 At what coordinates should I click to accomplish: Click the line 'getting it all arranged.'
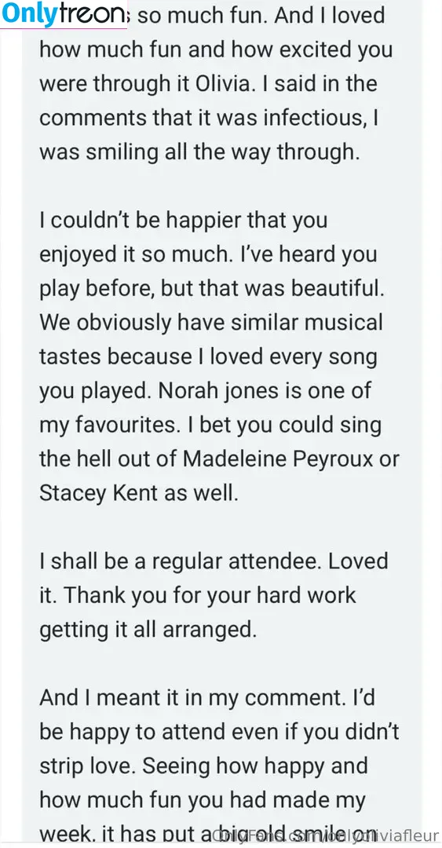tap(148, 630)
